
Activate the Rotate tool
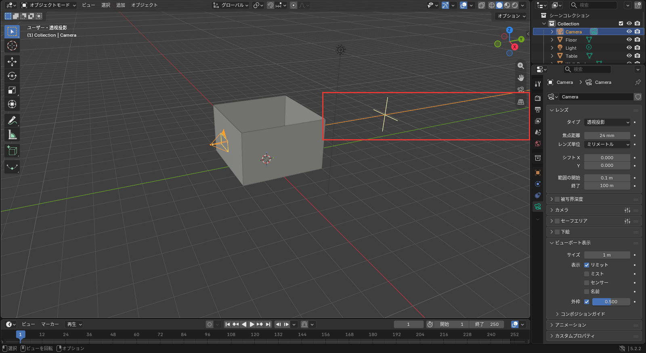tap(12, 76)
